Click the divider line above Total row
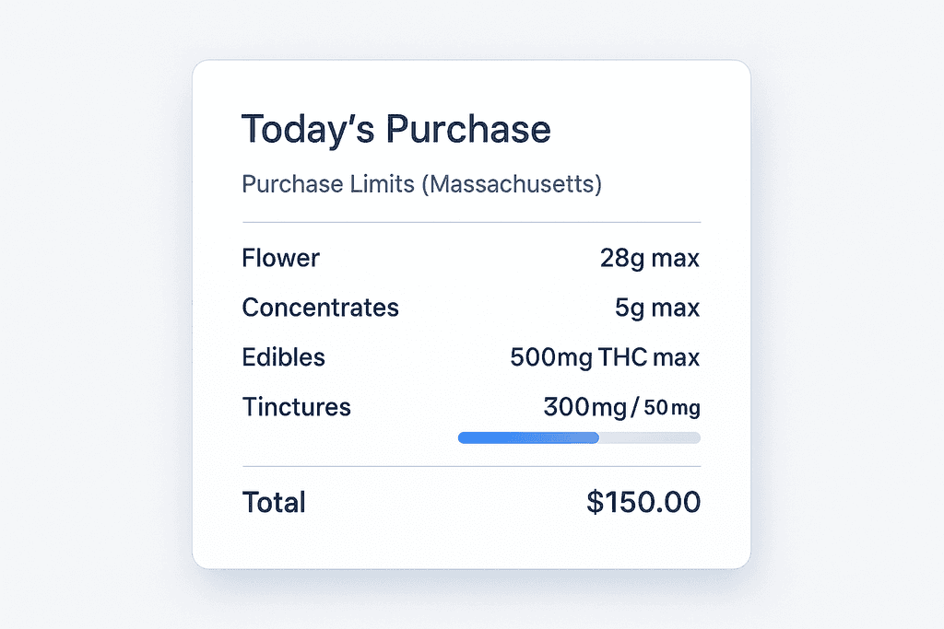The height and width of the screenshot is (629, 944). (471, 467)
